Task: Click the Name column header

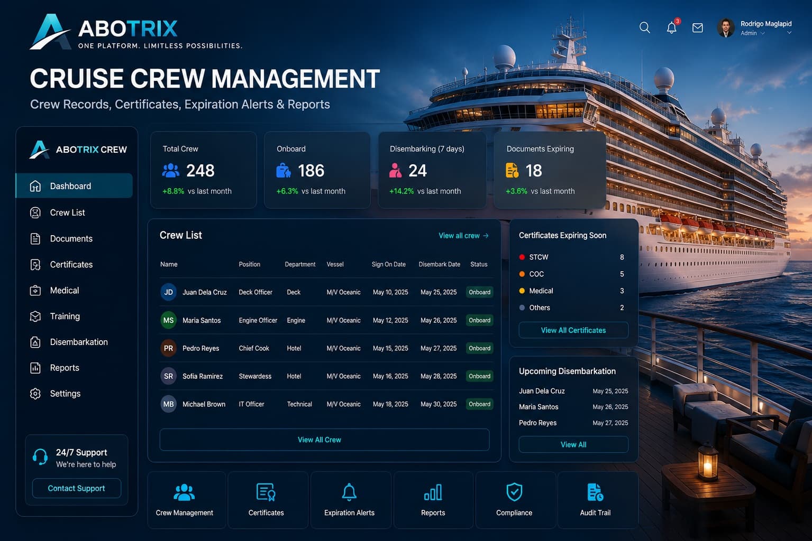Action: (169, 264)
